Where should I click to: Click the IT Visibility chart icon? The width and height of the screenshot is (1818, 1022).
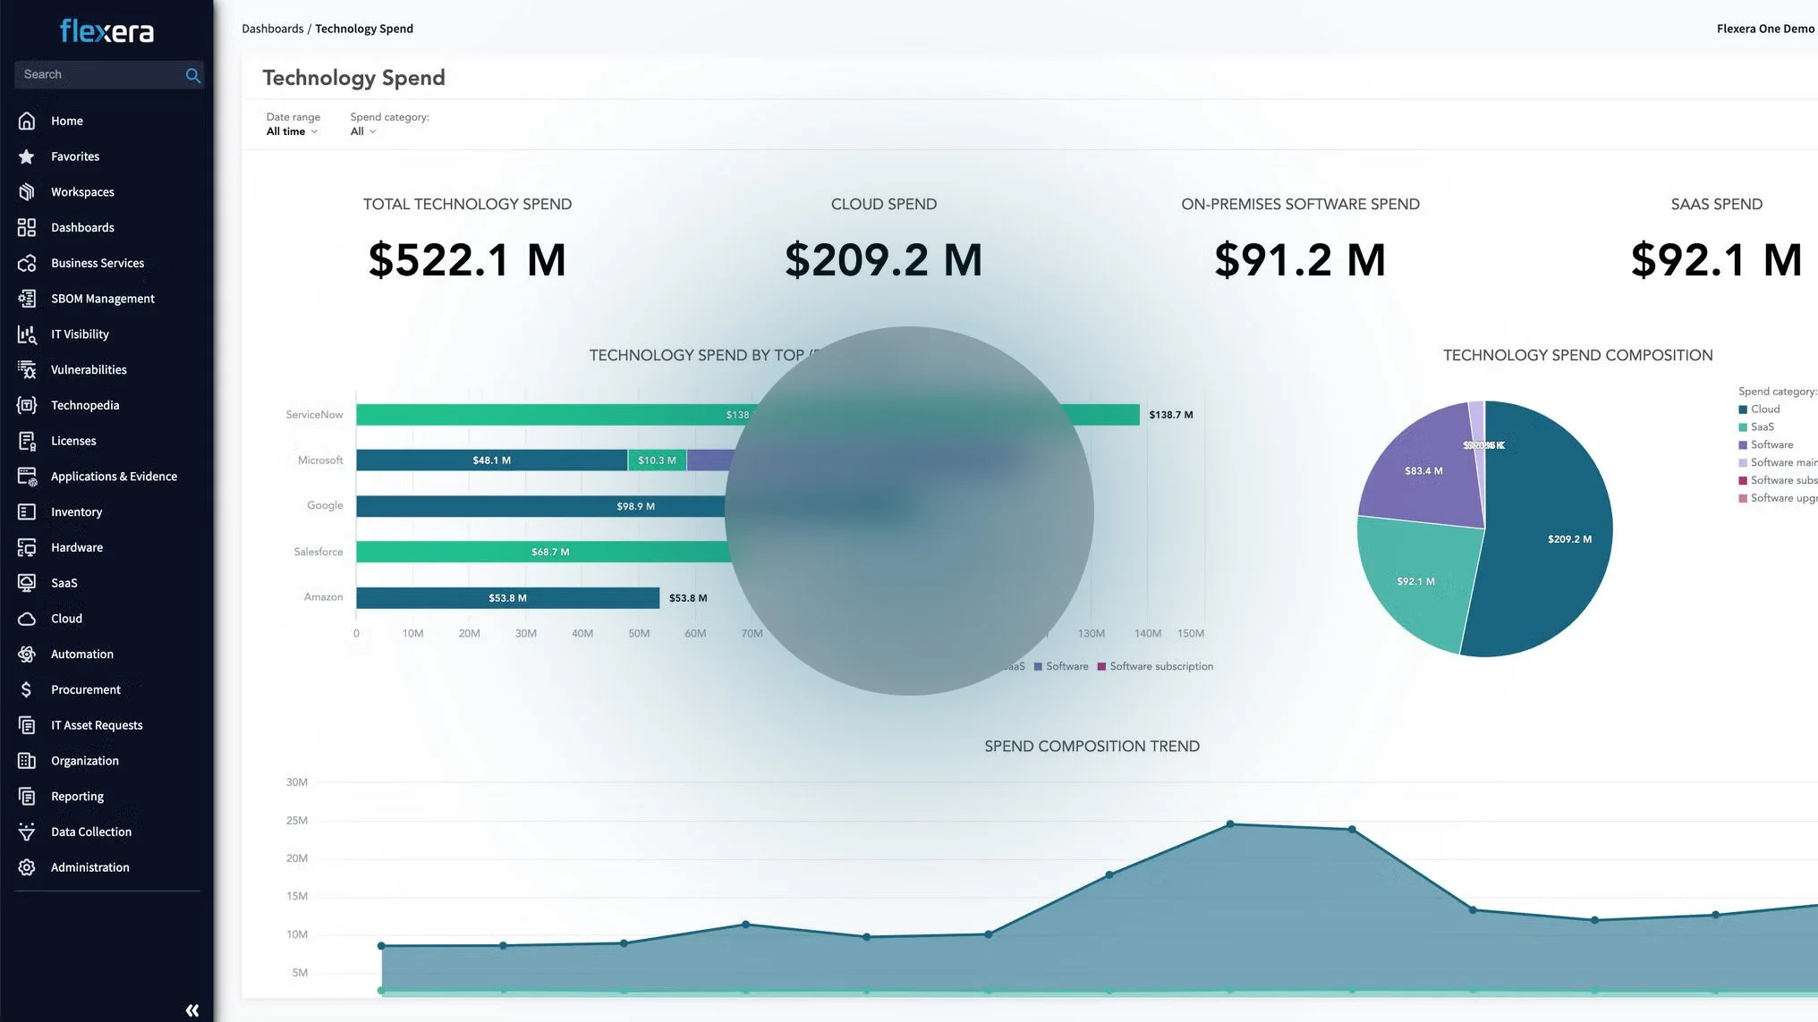[27, 334]
